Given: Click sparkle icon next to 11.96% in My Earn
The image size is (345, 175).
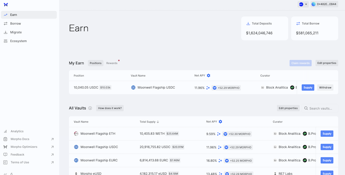Looking at the screenshot, I should coord(208,88).
